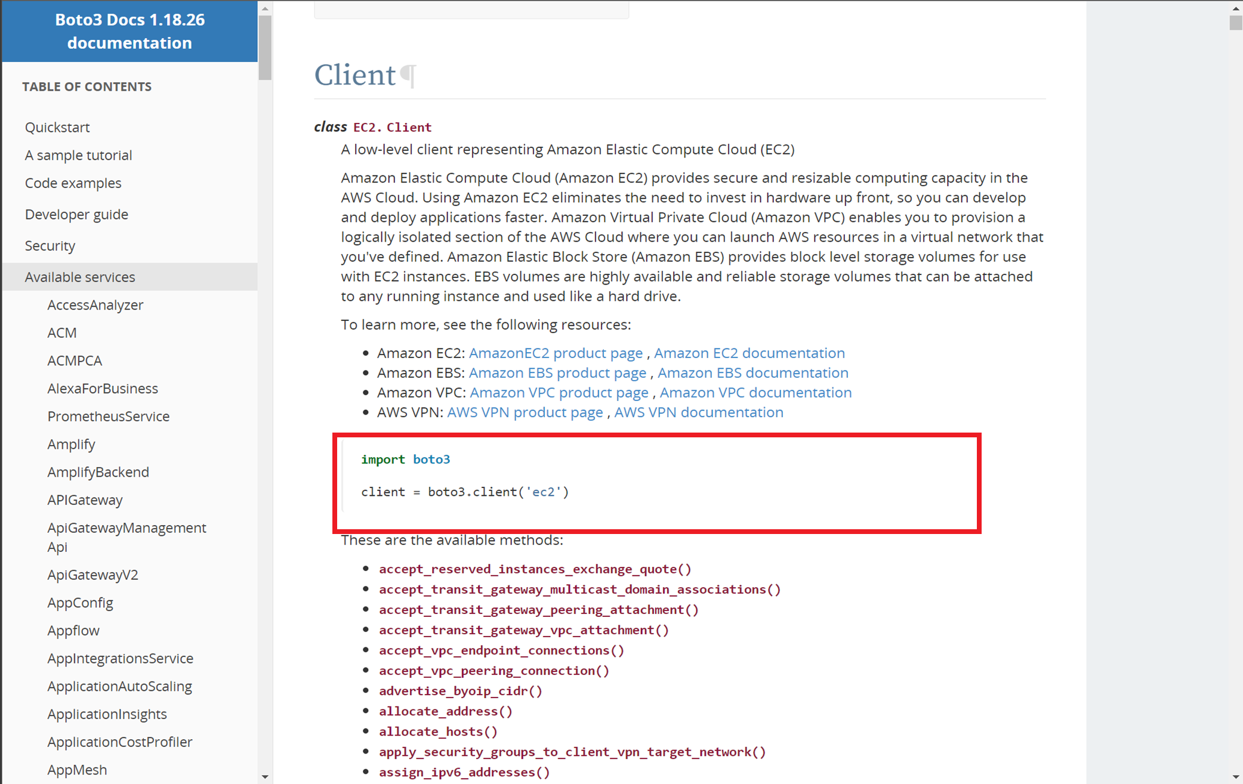Open accept_vpc_peering_connection() method link
This screenshot has width=1243, height=784.
click(494, 671)
